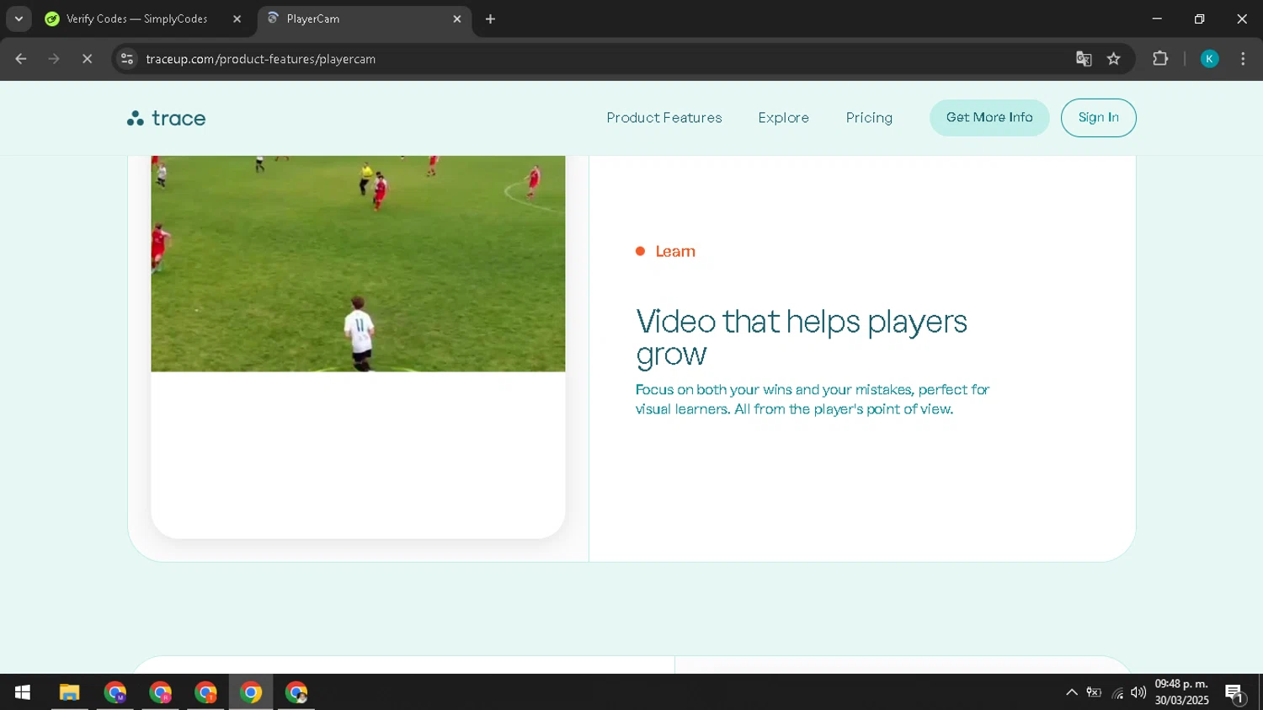1263x710 pixels.
Task: Go back to the previous page
Action: 21,59
